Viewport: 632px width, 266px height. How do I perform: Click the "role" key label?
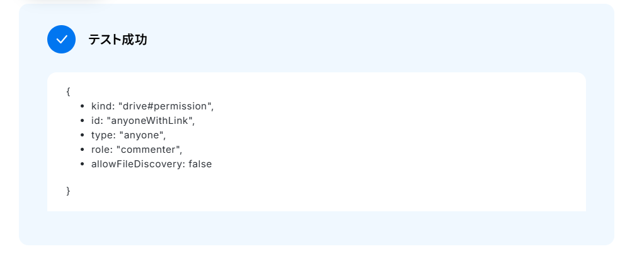click(101, 150)
